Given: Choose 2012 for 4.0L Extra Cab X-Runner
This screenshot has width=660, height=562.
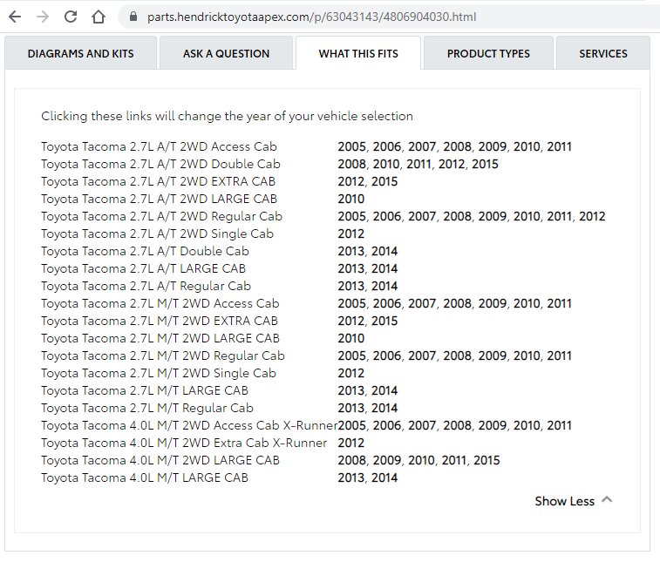Looking at the screenshot, I should 351,444.
